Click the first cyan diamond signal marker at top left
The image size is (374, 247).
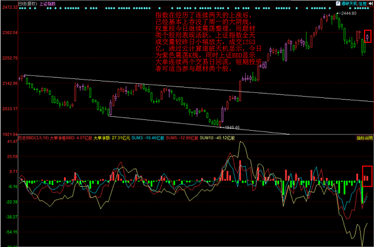tap(20, 8)
